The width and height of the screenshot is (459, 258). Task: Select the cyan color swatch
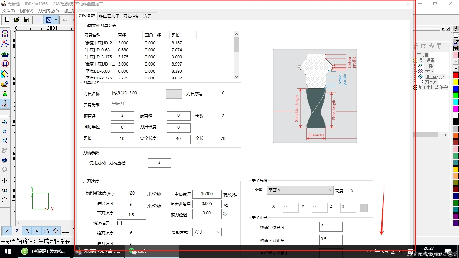456,102
